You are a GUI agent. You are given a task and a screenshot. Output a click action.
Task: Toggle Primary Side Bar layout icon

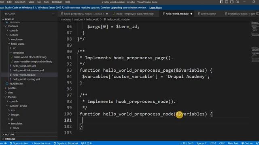click(221, 2)
